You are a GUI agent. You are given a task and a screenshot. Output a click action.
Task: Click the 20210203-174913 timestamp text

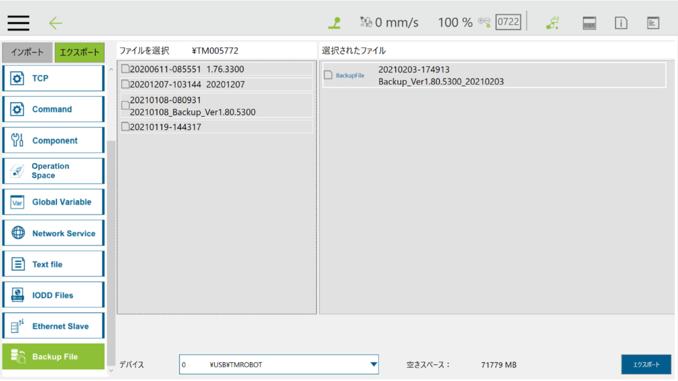click(414, 70)
